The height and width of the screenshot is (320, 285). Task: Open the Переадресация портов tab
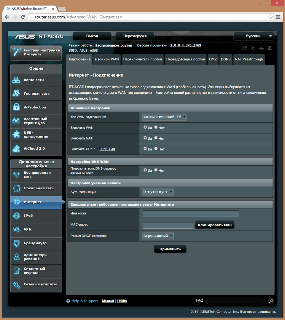(185, 59)
